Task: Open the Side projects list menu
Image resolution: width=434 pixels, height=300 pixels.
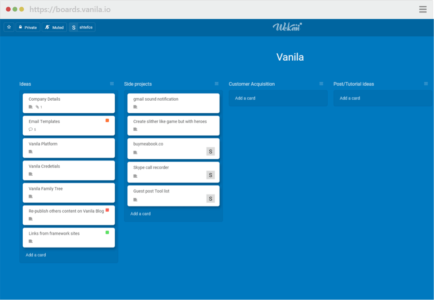Action: [217, 84]
